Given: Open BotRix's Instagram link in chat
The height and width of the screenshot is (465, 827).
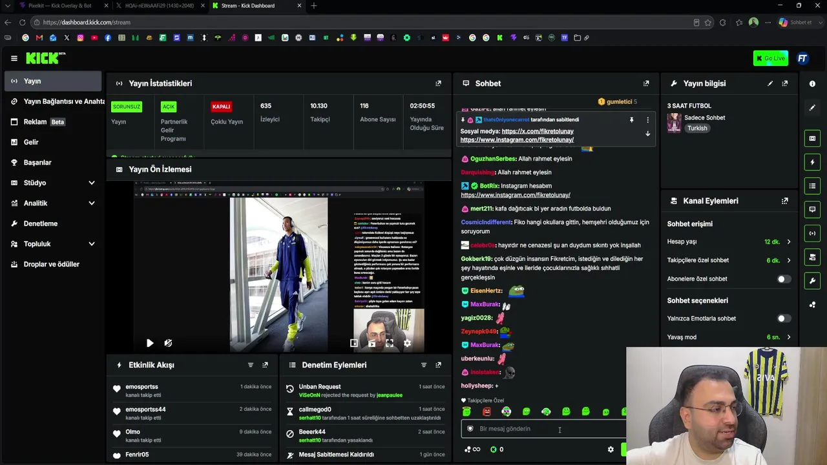Looking at the screenshot, I should pyautogui.click(x=516, y=195).
